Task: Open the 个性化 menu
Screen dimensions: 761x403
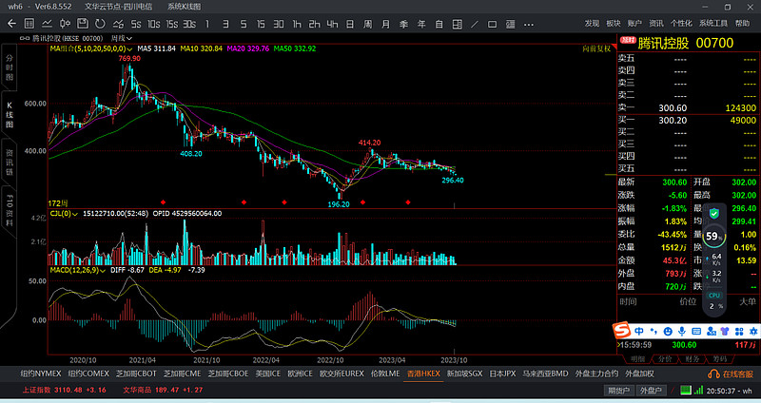Action: 681,23
